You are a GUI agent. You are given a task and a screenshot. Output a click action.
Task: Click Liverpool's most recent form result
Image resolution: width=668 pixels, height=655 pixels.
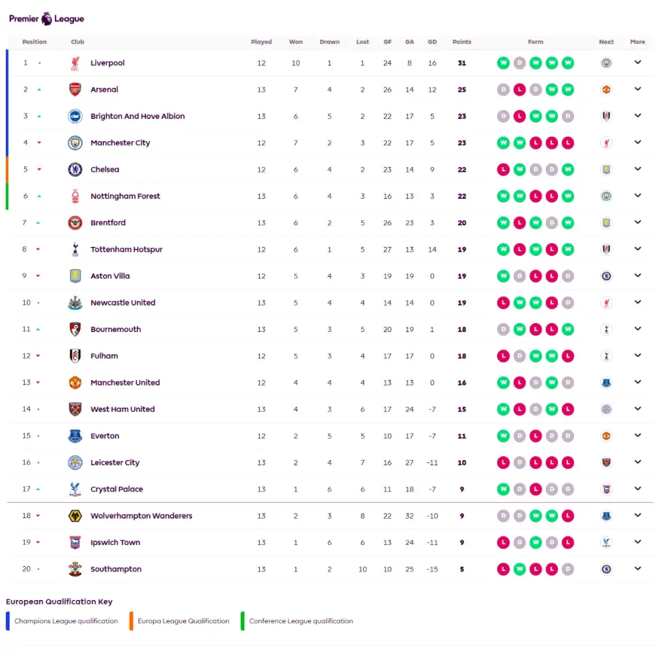(568, 63)
